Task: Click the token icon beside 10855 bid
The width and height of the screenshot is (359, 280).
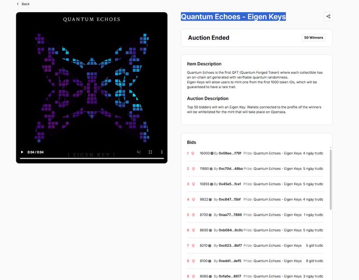Action: coord(212,184)
